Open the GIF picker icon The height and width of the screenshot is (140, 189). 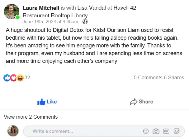166,131
